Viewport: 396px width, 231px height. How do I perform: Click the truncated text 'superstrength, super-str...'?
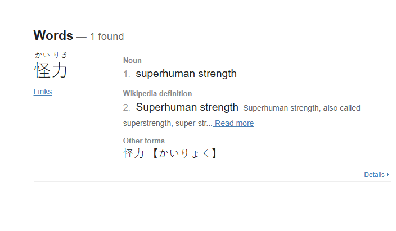coord(167,123)
